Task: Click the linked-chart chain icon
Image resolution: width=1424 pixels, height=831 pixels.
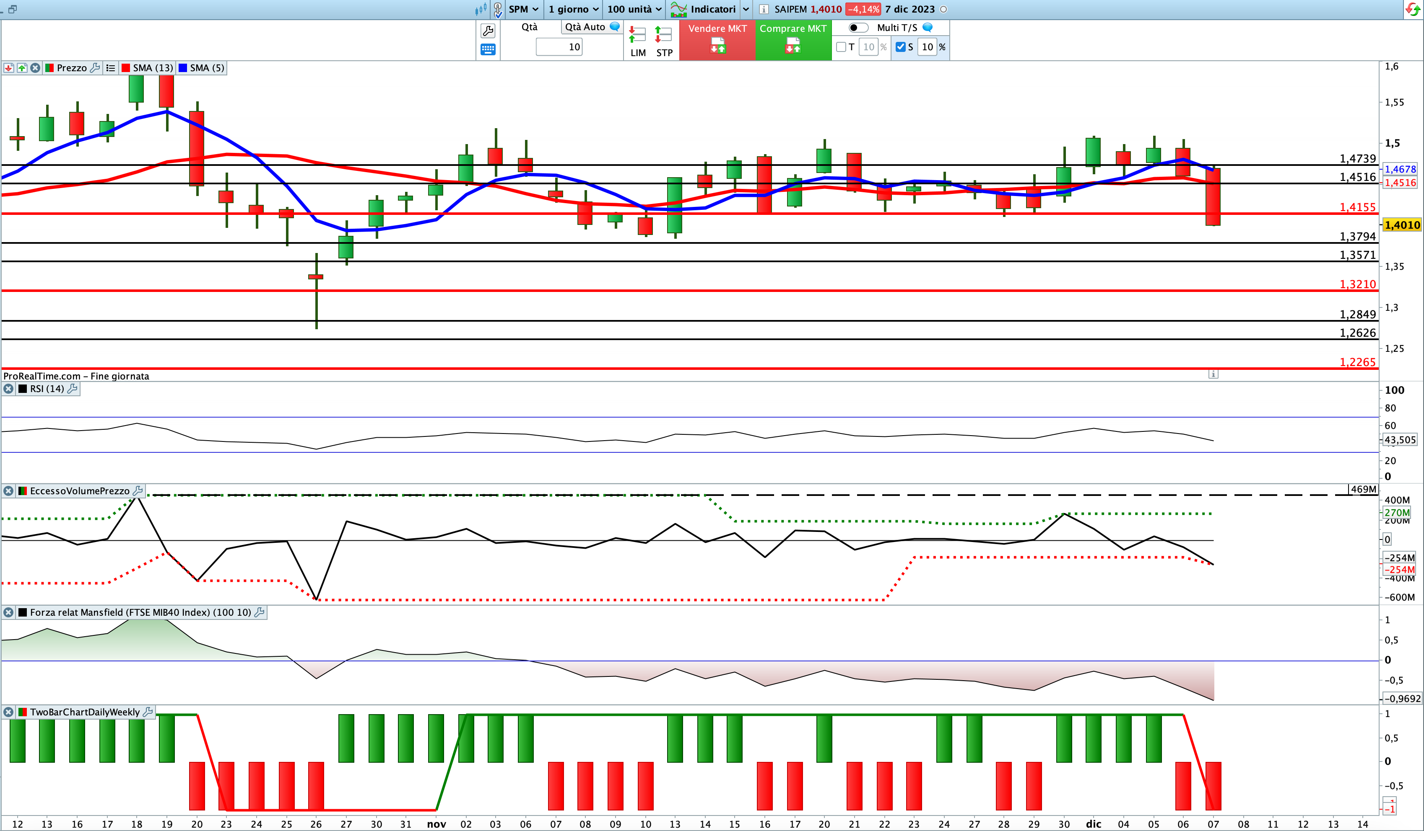Action: click(x=498, y=9)
